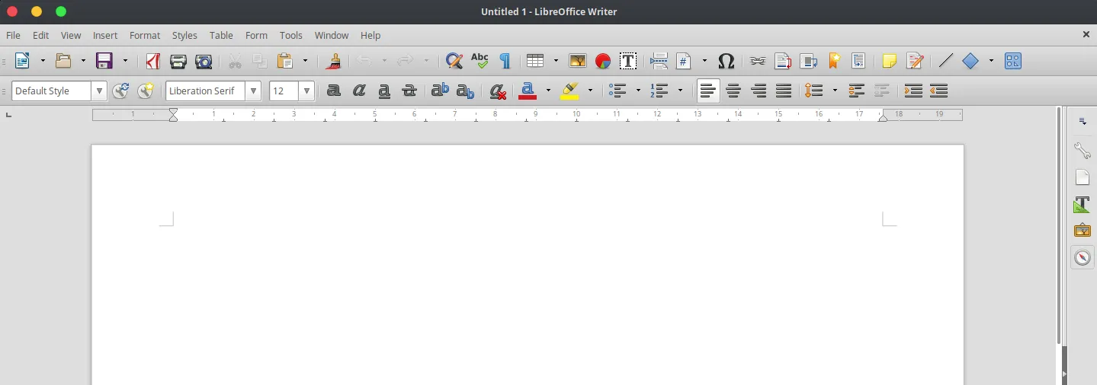Apply the yellow highlighting color

pyautogui.click(x=569, y=91)
